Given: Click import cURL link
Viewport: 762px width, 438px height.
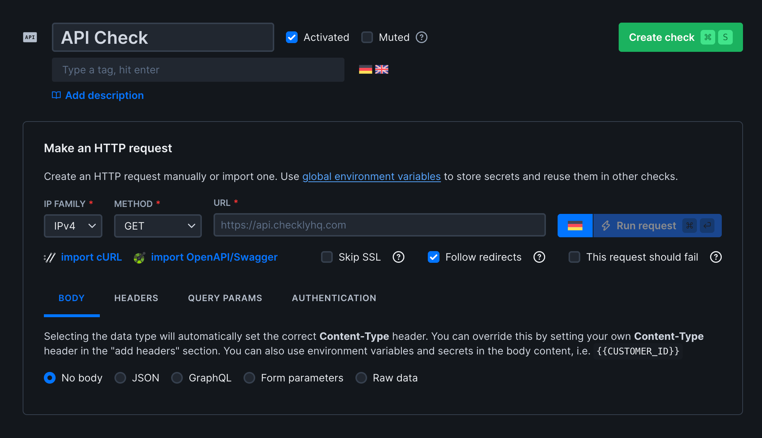Looking at the screenshot, I should (x=91, y=257).
